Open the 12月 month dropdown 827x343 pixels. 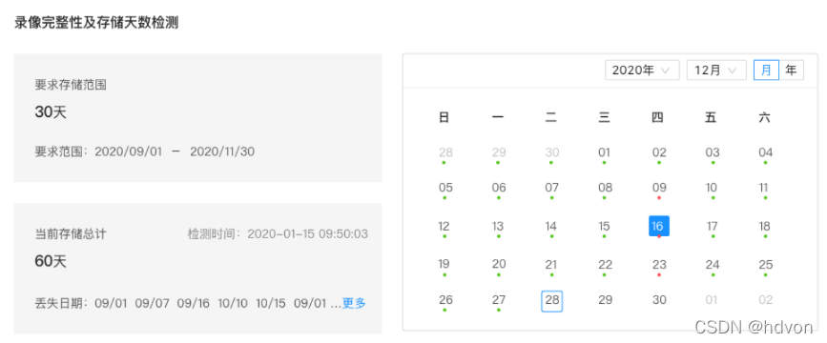coord(716,71)
